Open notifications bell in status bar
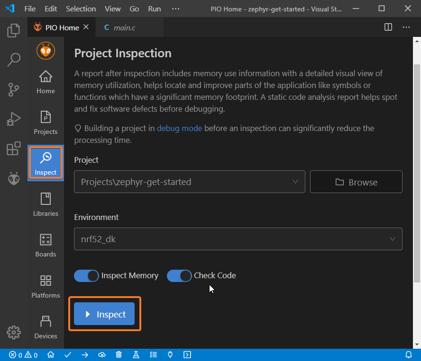The width and height of the screenshot is (421, 361). point(409,355)
